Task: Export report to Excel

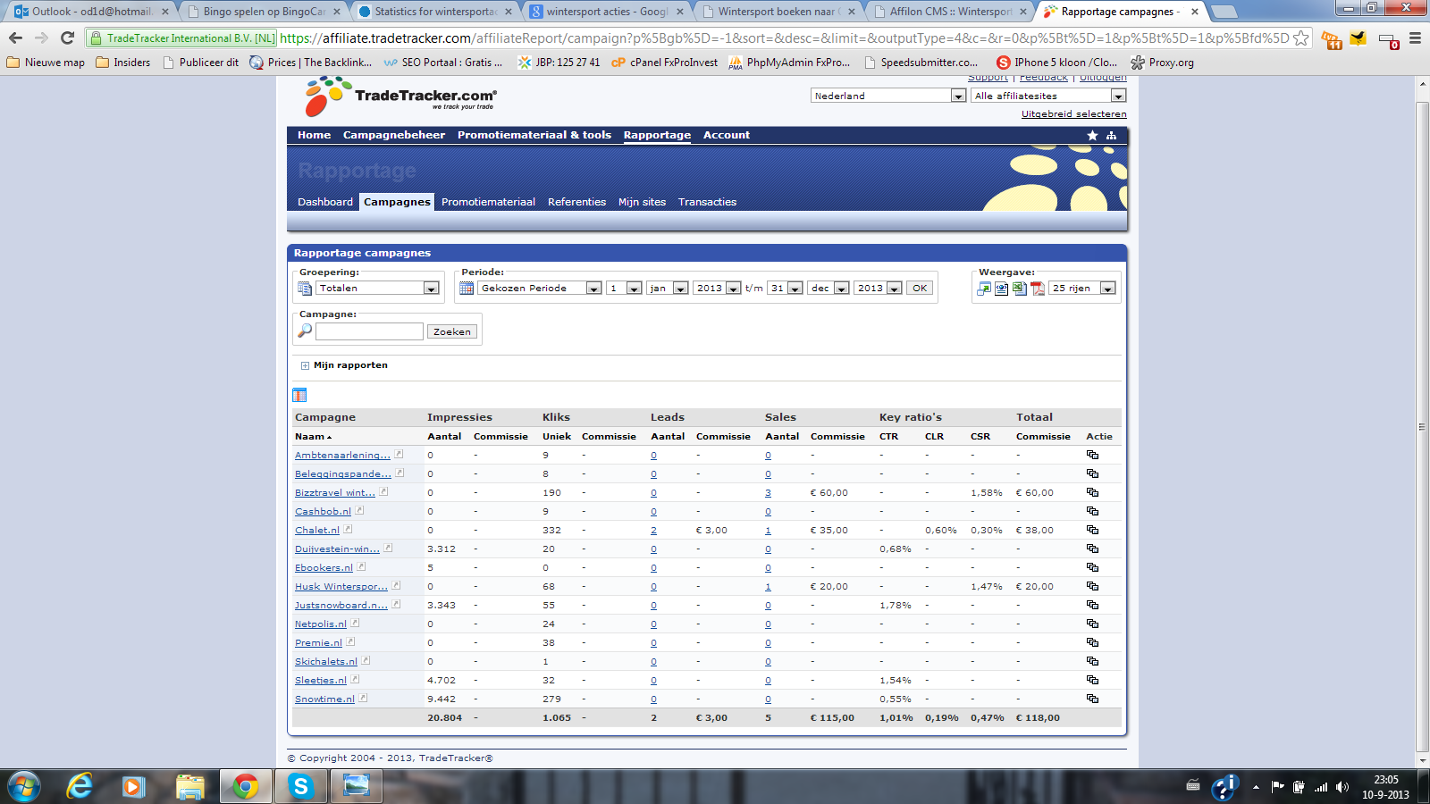Action: coord(1020,289)
